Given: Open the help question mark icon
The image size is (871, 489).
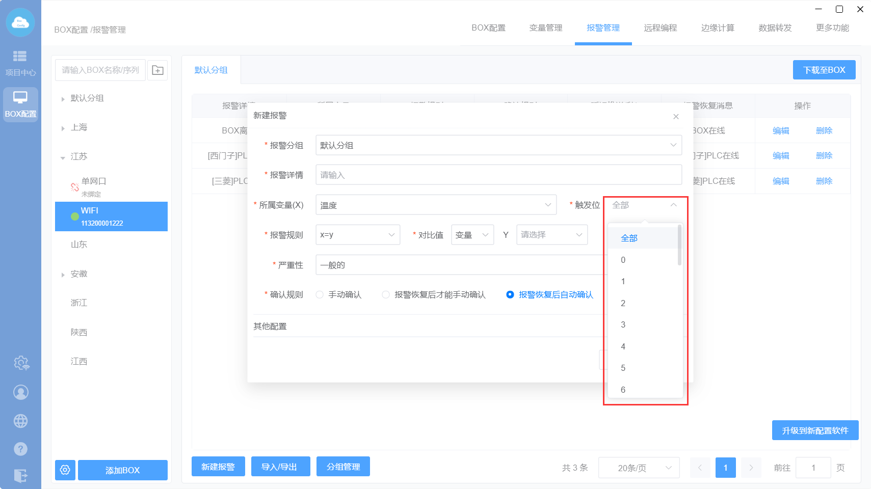Looking at the screenshot, I should pyautogui.click(x=21, y=449).
